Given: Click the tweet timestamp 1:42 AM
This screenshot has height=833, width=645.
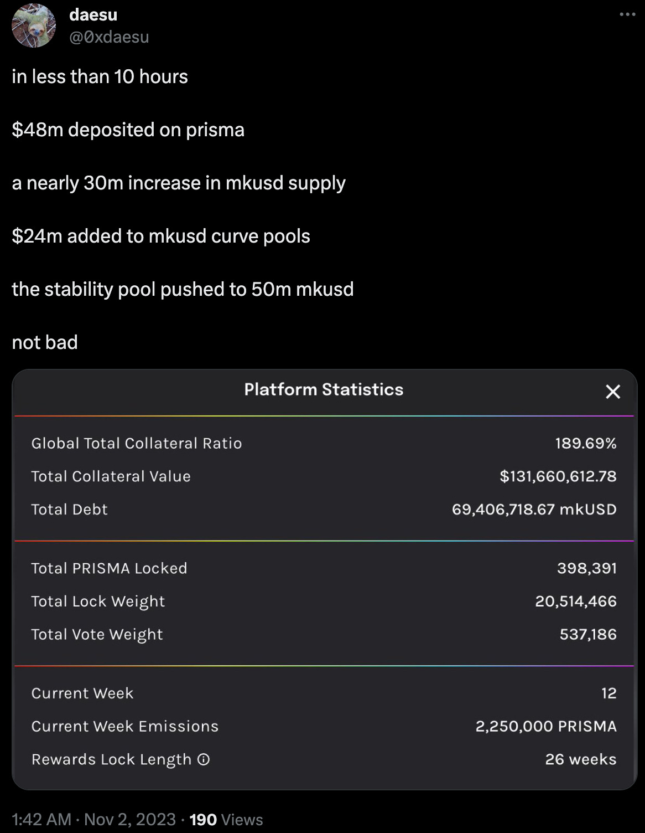Looking at the screenshot, I should (x=41, y=819).
